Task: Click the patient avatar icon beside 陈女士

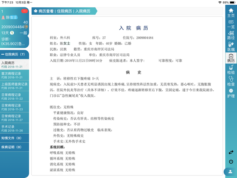Action: point(3,17)
